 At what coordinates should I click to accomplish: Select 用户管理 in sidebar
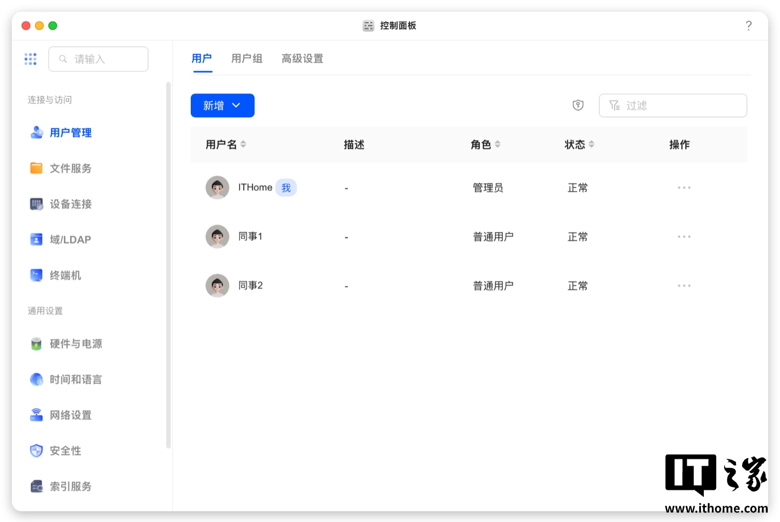[71, 133]
